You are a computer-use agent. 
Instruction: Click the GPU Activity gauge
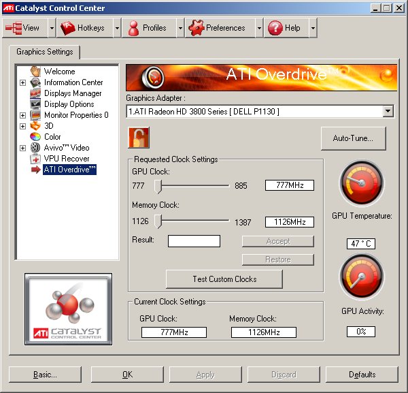(362, 277)
